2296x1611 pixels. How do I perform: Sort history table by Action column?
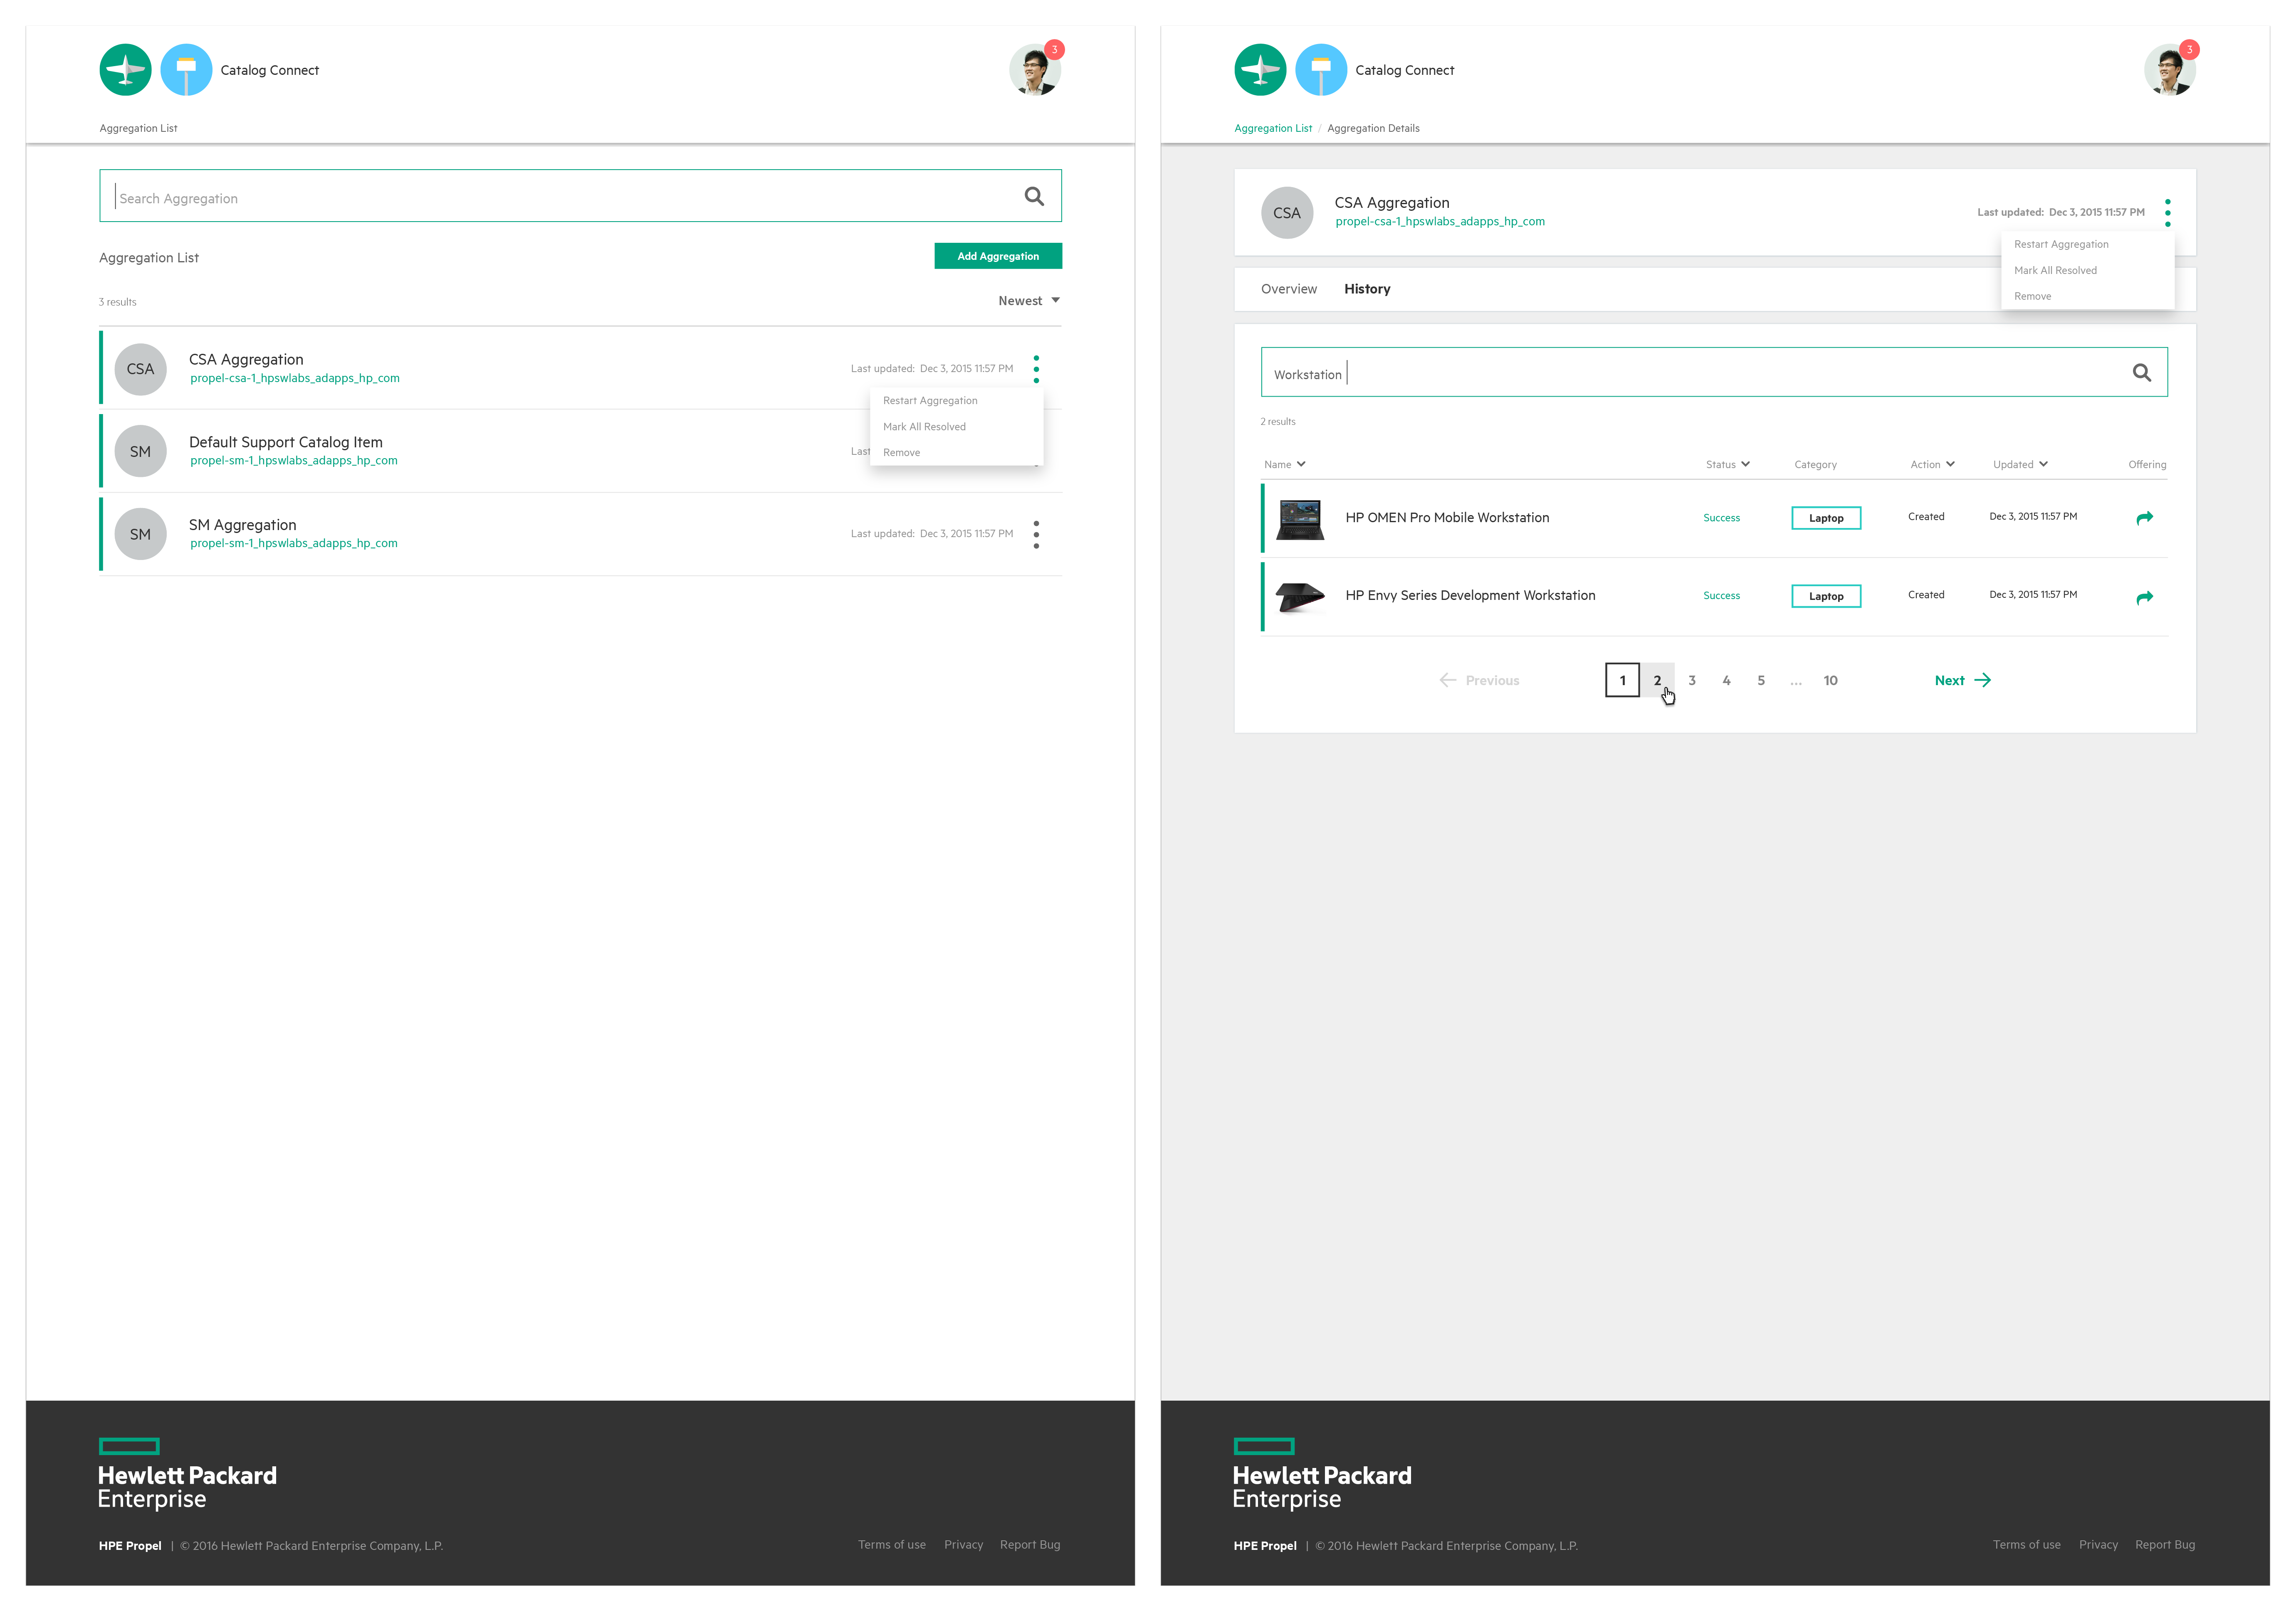(1932, 464)
